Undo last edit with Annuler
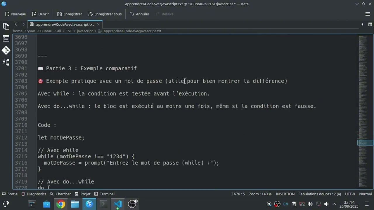The height and width of the screenshot is (210, 374). tap(140, 14)
